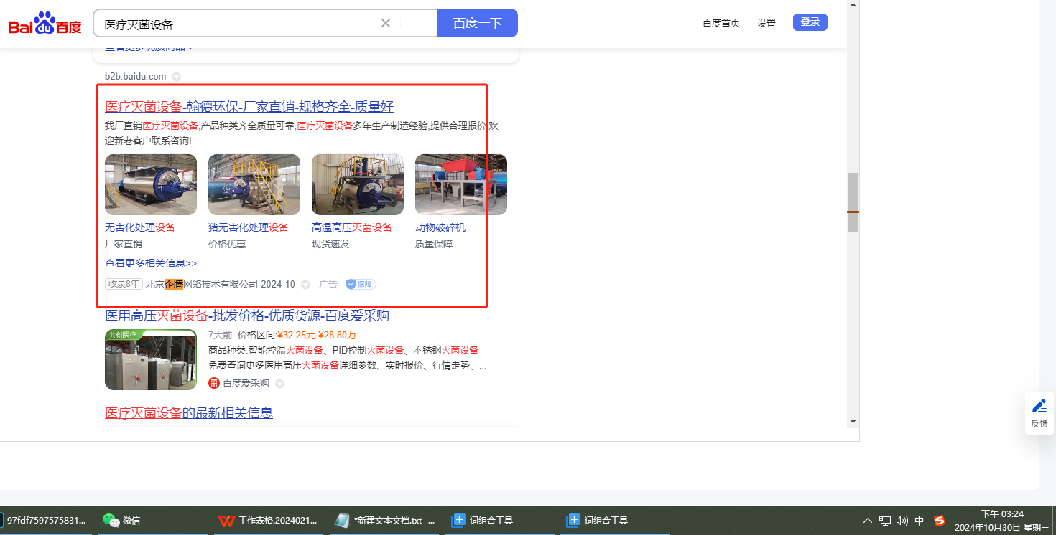Viewport: 1056px width, 535px height.
Task: Clear the search box with the X icon
Action: pyautogui.click(x=386, y=23)
